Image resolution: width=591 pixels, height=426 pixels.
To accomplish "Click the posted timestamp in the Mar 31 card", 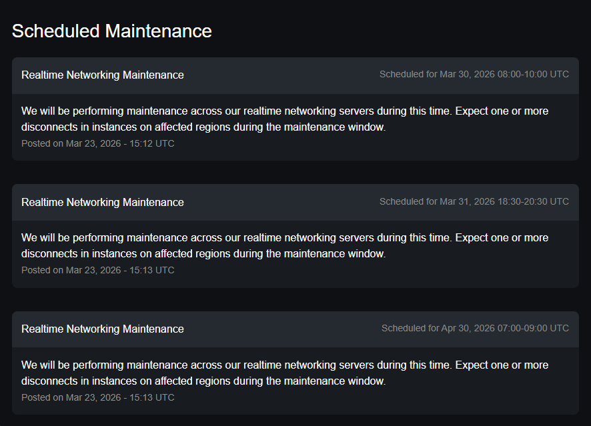I will [x=98, y=270].
